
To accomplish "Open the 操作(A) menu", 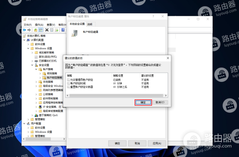I will (x=39, y=25).
